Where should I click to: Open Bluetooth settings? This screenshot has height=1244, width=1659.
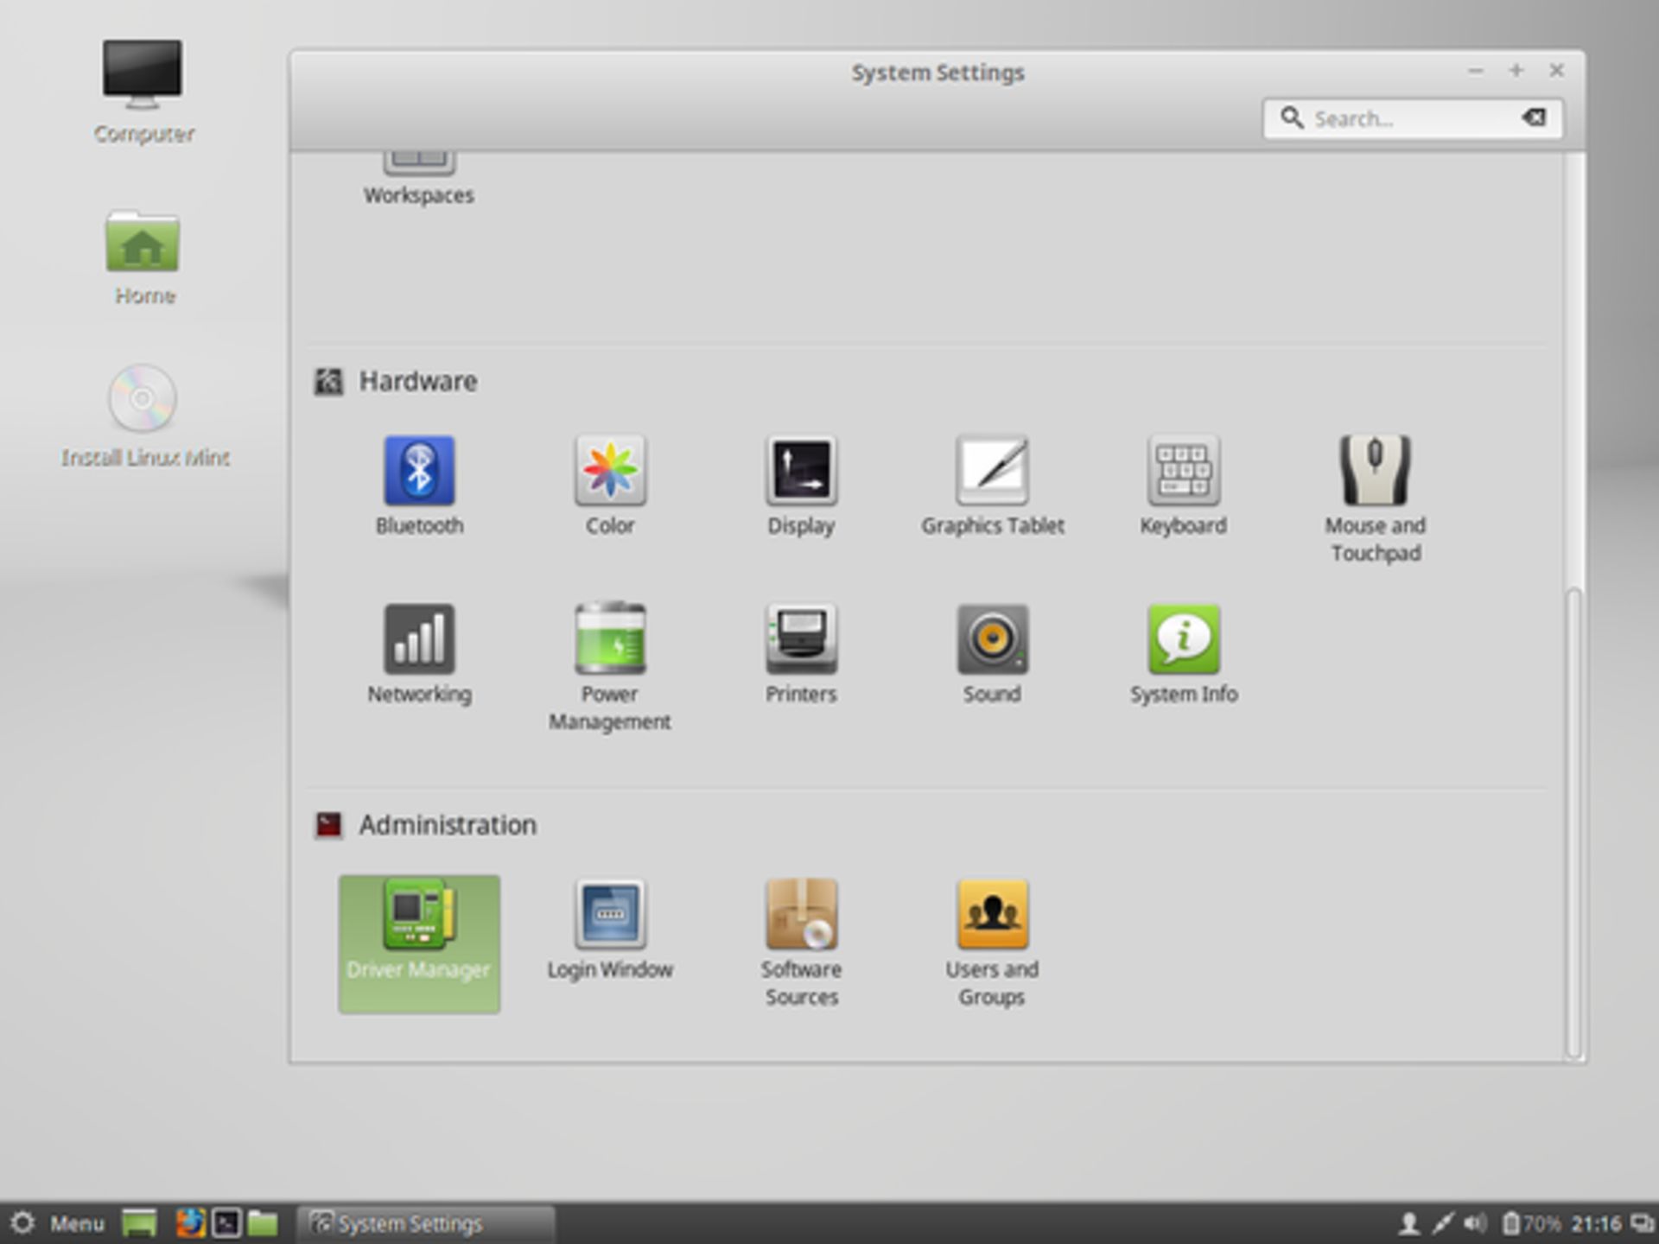click(x=419, y=486)
